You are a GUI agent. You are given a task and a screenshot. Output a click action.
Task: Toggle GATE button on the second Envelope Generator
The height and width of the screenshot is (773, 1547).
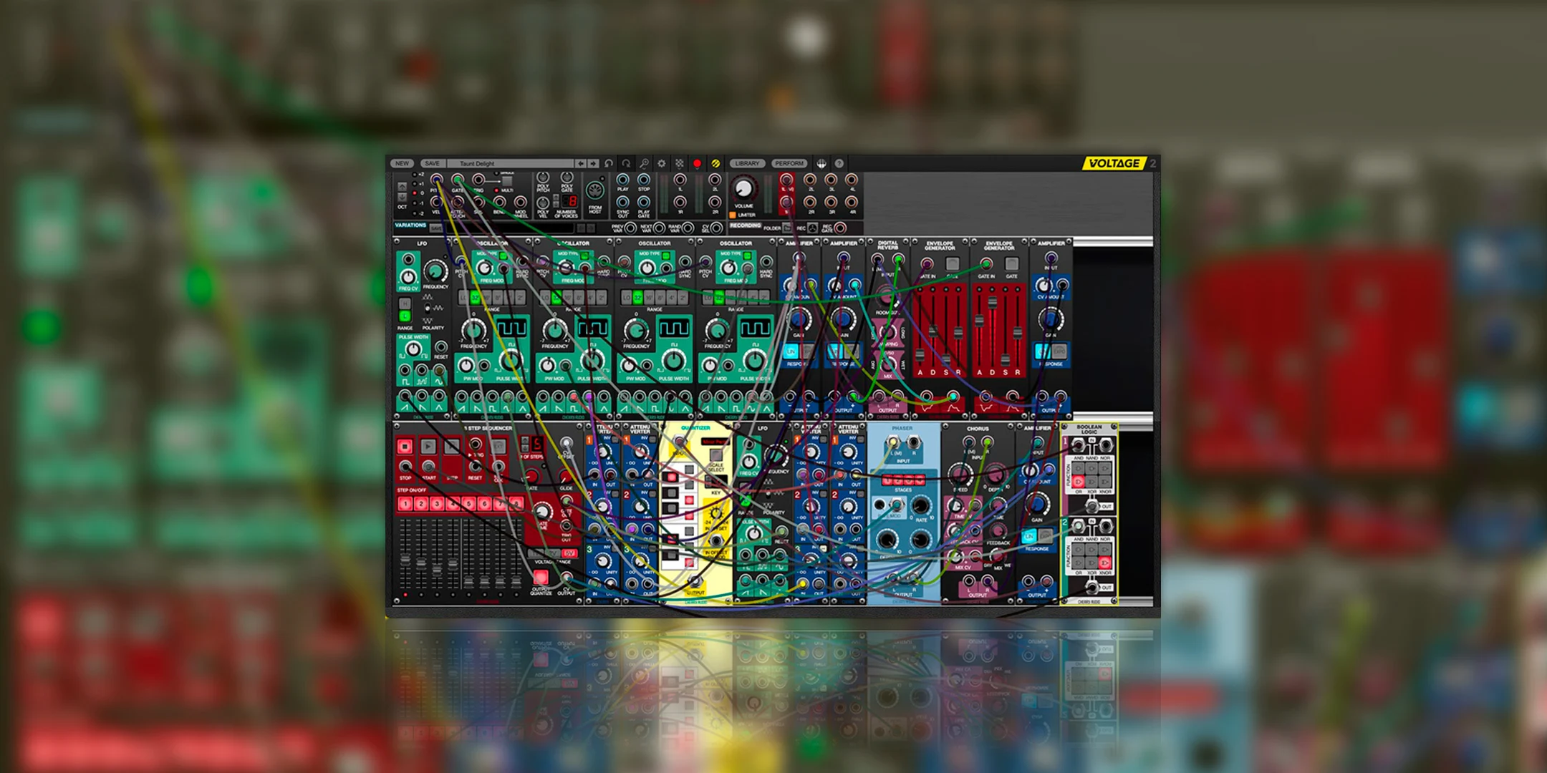pos(1012,263)
